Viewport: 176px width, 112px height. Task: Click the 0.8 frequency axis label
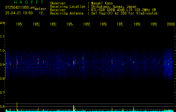coord(2,79)
